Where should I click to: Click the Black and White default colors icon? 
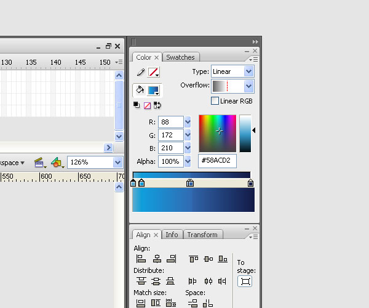137,105
